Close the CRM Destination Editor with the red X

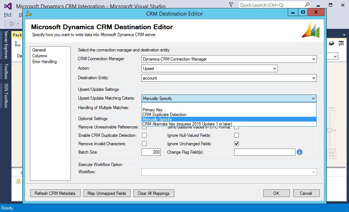pyautogui.click(x=316, y=12)
